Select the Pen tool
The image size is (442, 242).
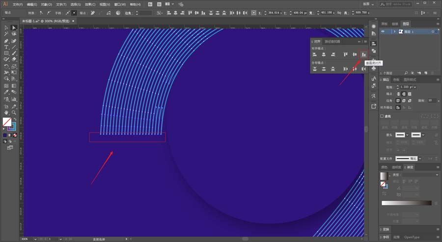tap(6, 41)
